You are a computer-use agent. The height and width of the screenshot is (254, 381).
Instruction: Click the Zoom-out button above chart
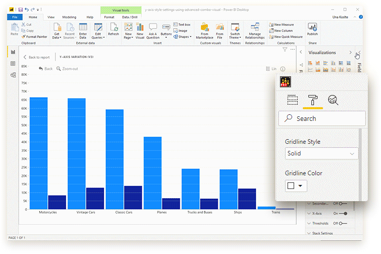point(67,69)
